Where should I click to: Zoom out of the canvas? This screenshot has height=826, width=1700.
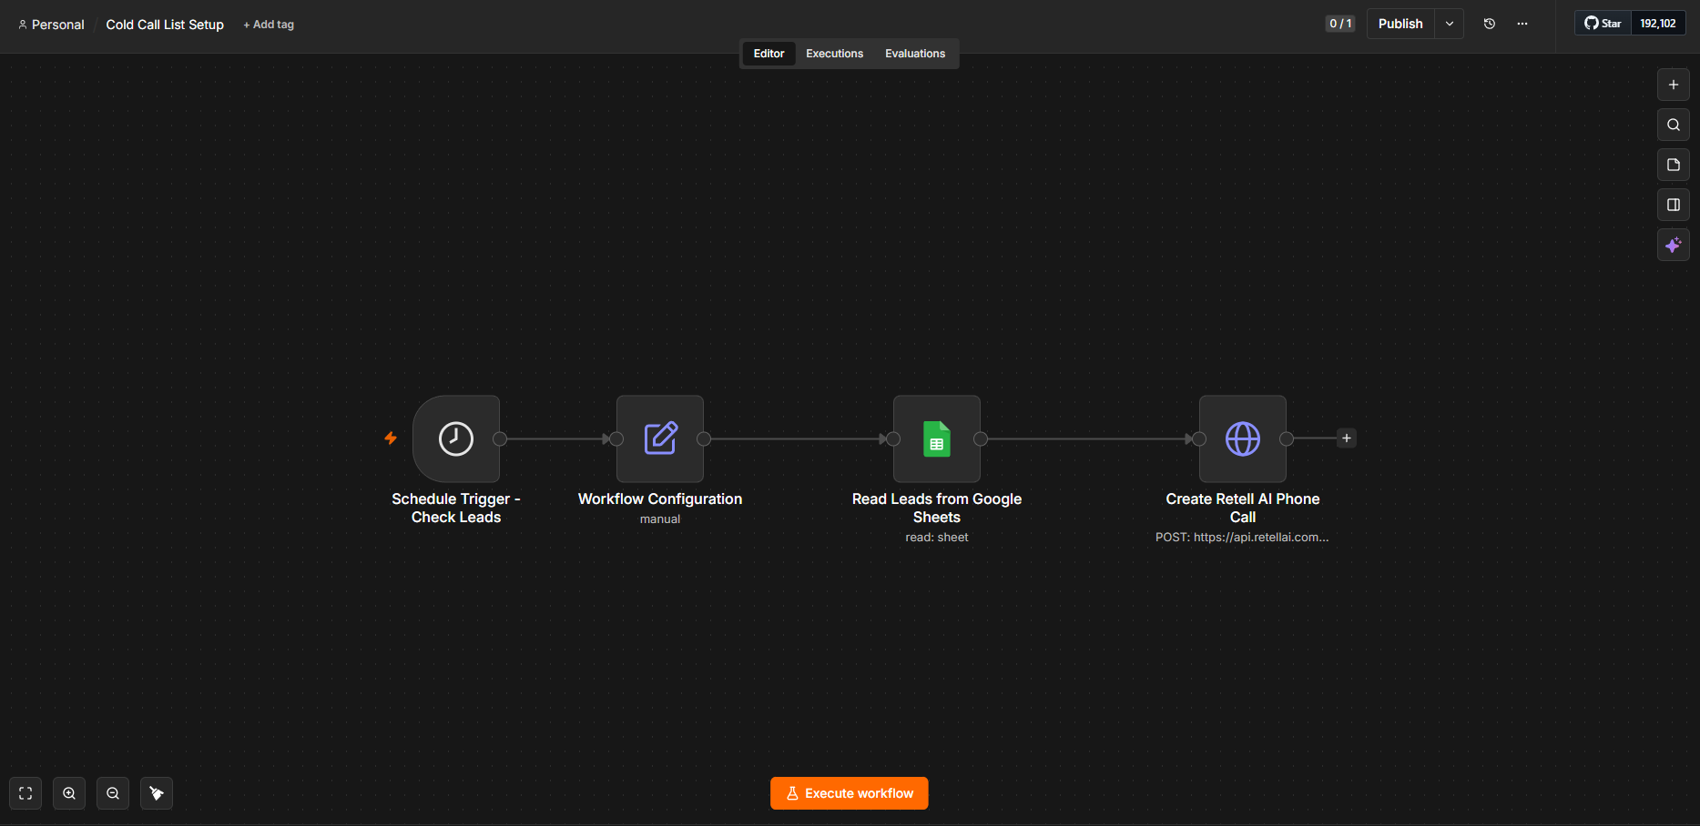coord(113,793)
